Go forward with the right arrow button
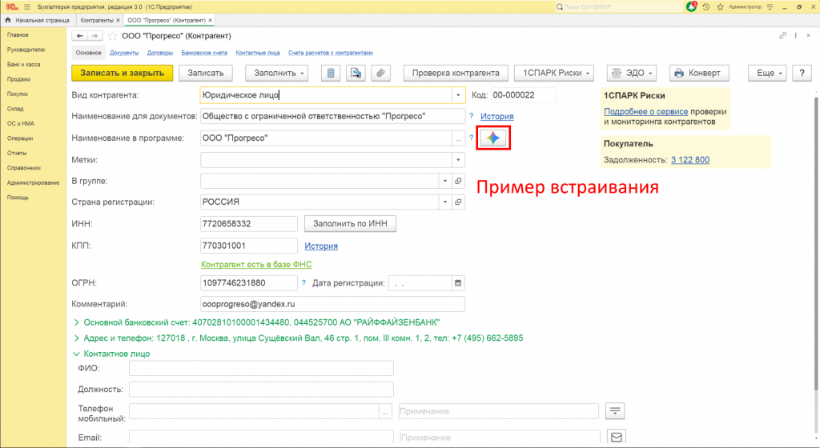This screenshot has height=448, width=820. 94,35
